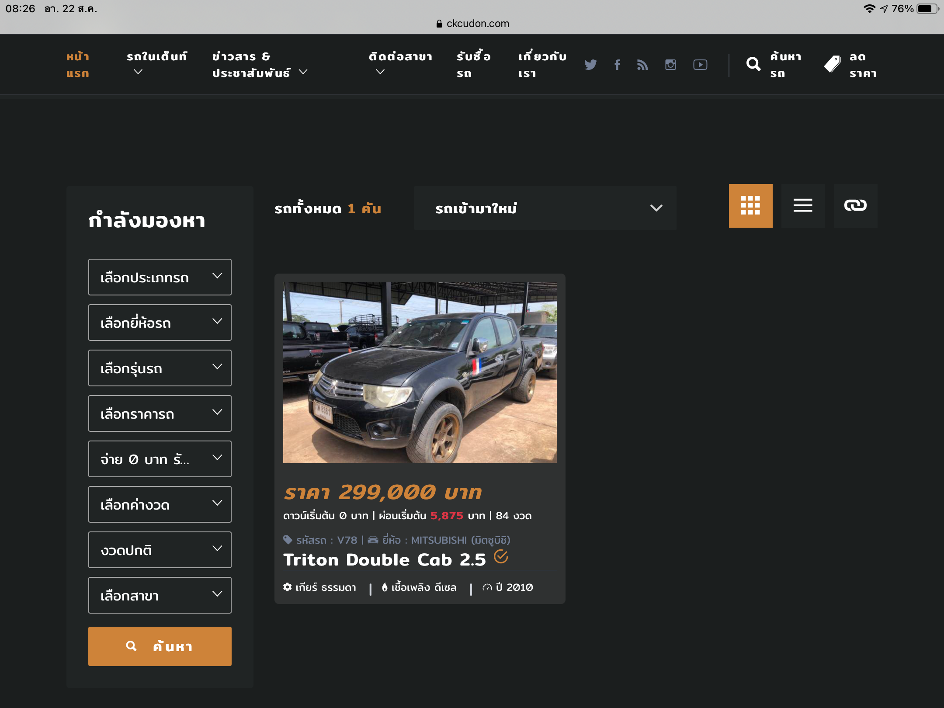Click the Instagram icon in header
Viewport: 944px width, 708px height.
(670, 65)
